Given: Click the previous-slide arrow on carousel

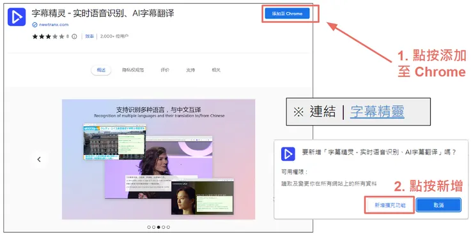Looking at the screenshot, I should pos(39,159).
